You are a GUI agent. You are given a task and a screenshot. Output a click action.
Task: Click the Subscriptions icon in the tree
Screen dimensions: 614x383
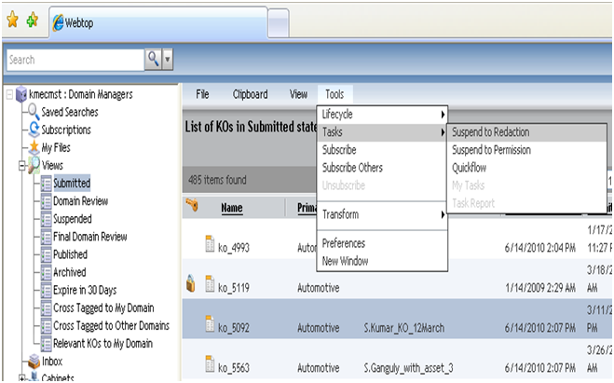[x=34, y=130]
